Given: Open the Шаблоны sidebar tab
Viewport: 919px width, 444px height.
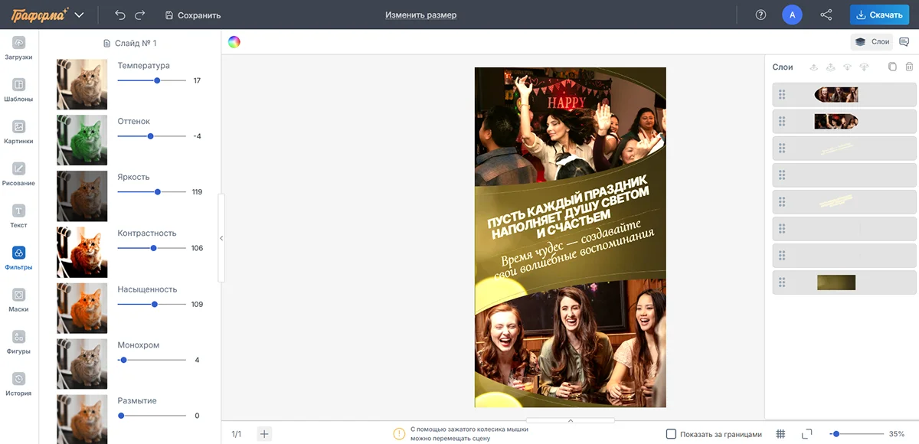Looking at the screenshot, I should click(19, 90).
